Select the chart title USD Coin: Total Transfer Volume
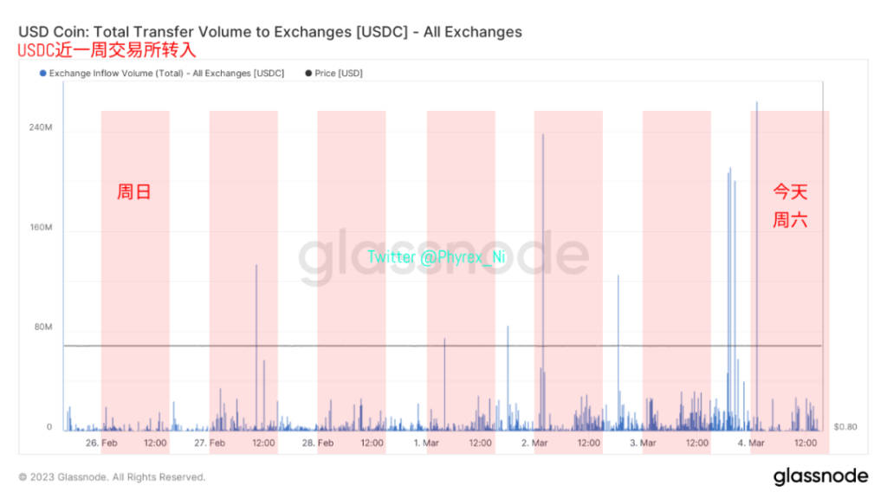The height and width of the screenshot is (499, 887). 269,32
